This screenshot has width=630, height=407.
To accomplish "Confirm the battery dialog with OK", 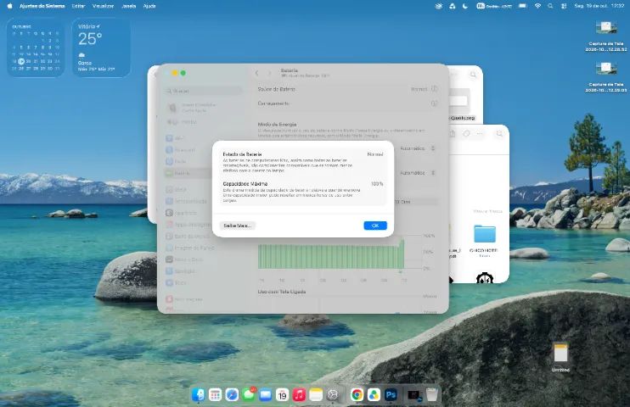I will pyautogui.click(x=375, y=226).
